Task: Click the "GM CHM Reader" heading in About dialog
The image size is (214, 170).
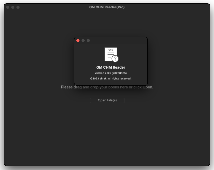Action: pos(111,67)
